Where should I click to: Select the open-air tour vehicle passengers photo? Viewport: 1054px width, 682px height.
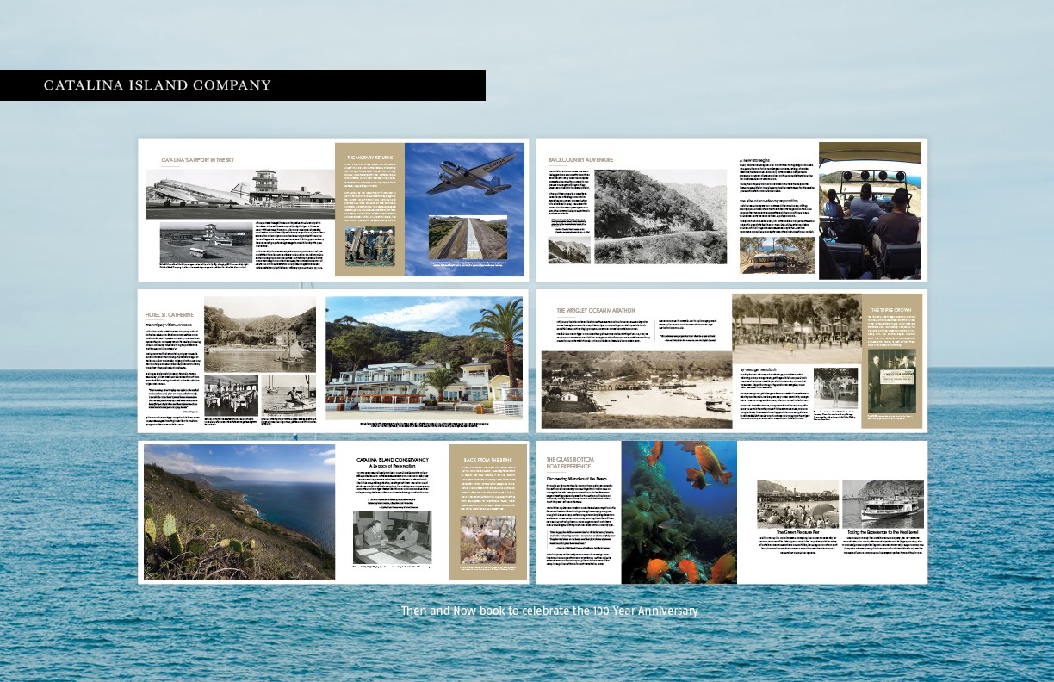[x=870, y=211]
